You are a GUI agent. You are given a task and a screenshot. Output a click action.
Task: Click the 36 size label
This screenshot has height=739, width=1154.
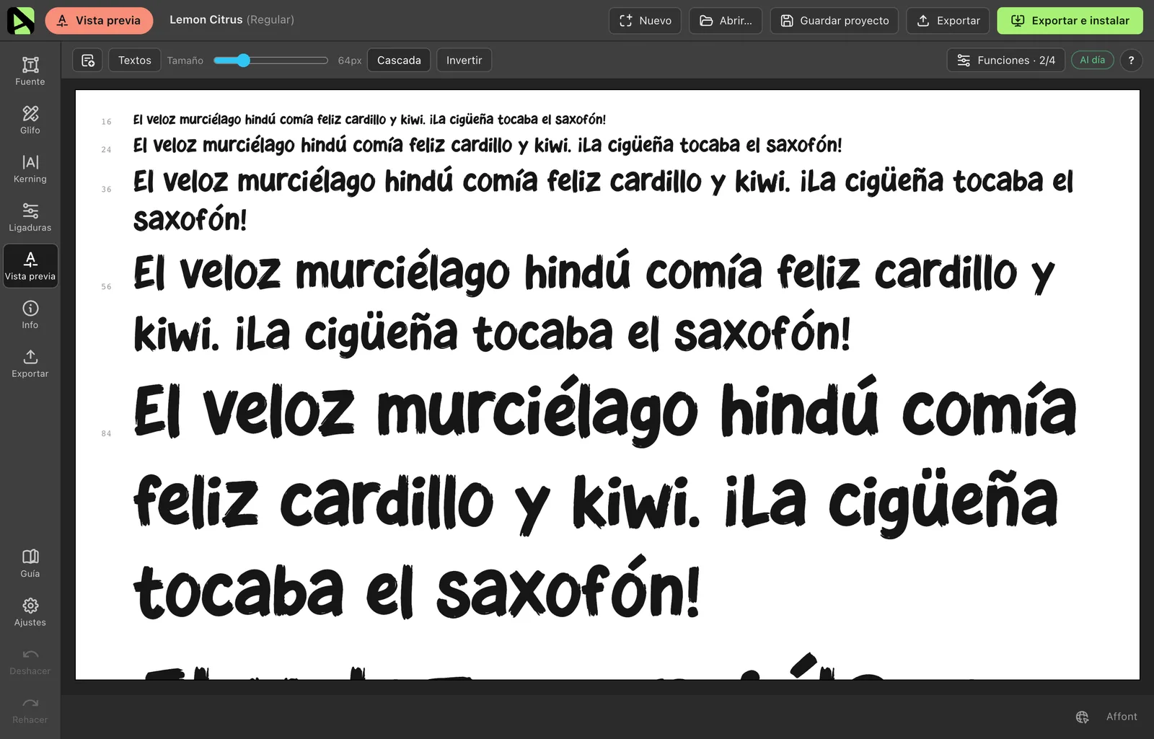pos(107,190)
